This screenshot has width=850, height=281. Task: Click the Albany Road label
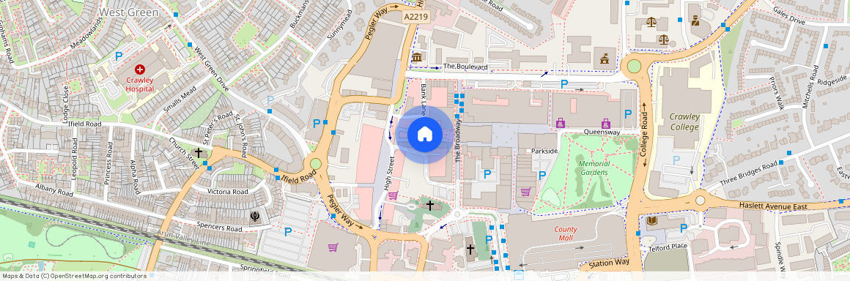point(53,190)
